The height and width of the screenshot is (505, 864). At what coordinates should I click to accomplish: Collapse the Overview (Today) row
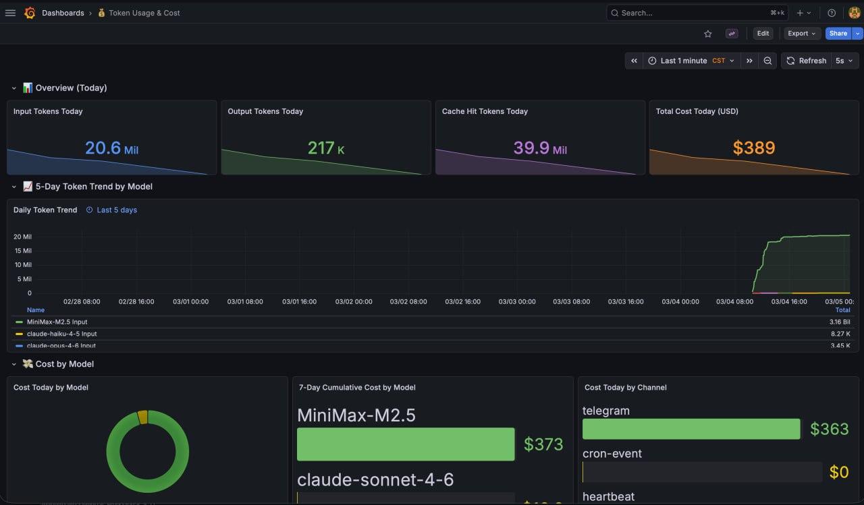14,88
